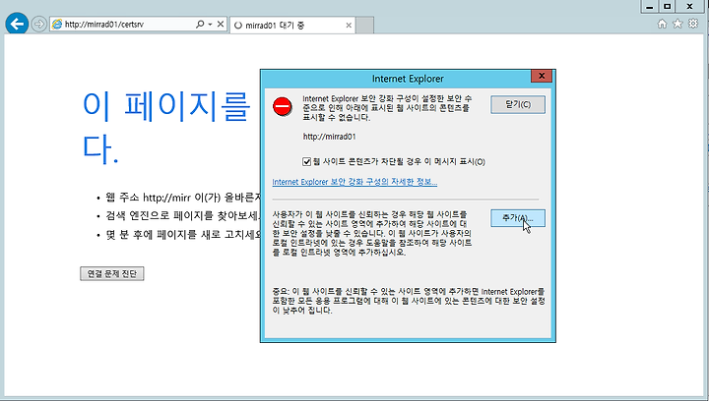This screenshot has height=401, width=709.
Task: Click the http://mirrad01 URL text in dialog
Action: 329,137
